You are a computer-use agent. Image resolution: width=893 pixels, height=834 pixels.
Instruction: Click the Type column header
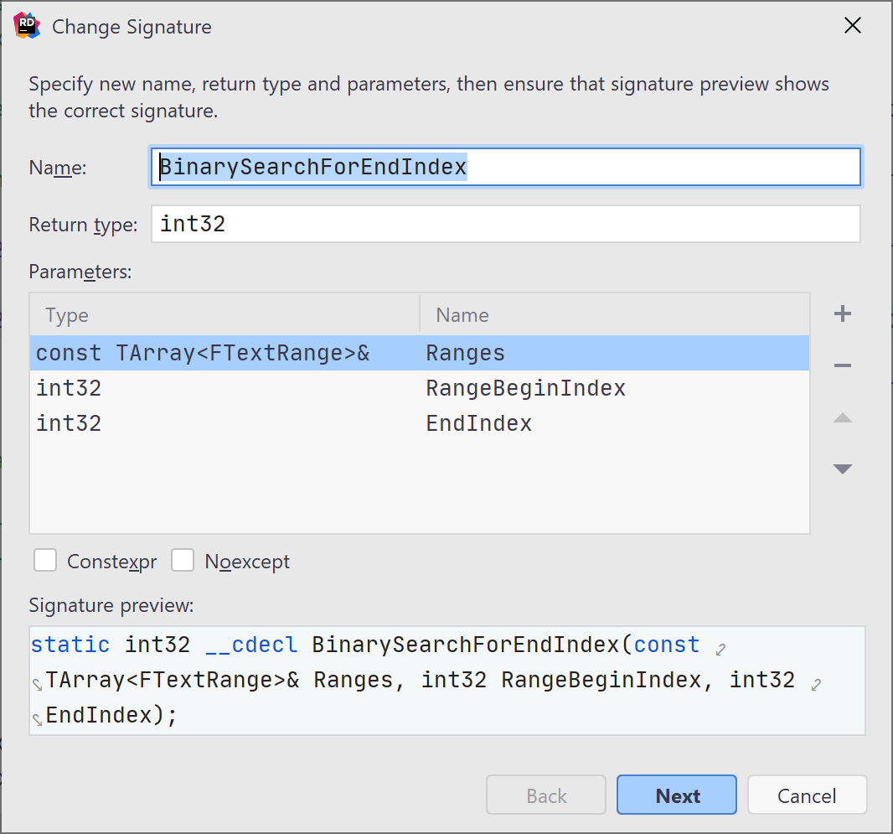click(66, 314)
